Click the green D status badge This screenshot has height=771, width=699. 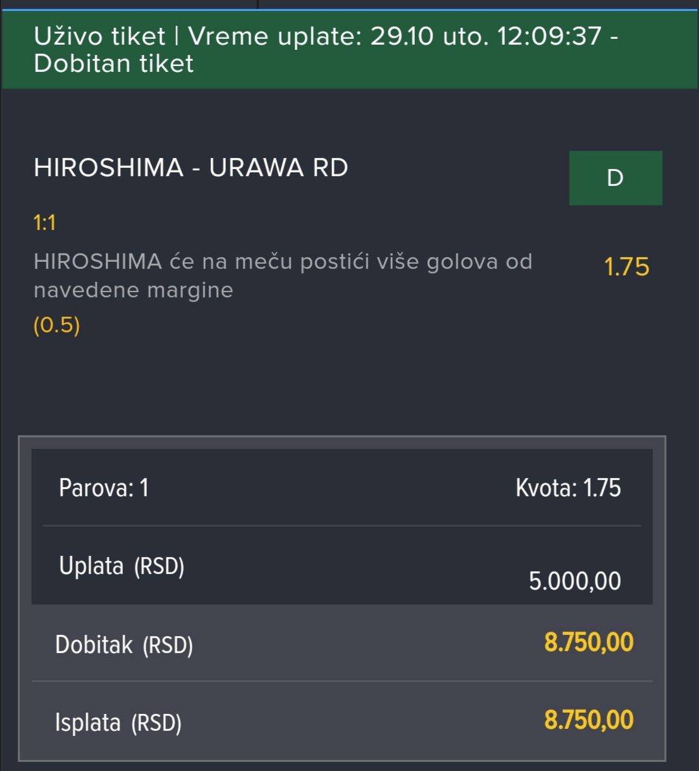(x=616, y=178)
